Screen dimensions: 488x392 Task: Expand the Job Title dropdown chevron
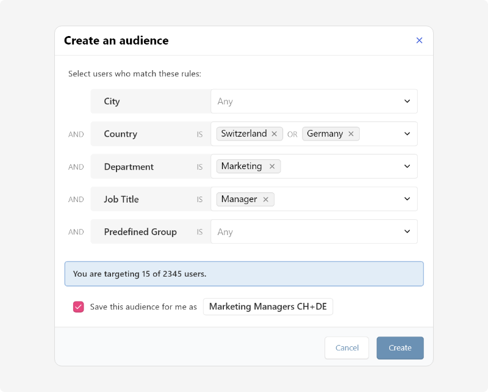pyautogui.click(x=407, y=199)
